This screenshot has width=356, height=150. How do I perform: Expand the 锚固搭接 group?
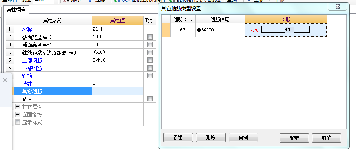pyautogui.click(x=18, y=115)
